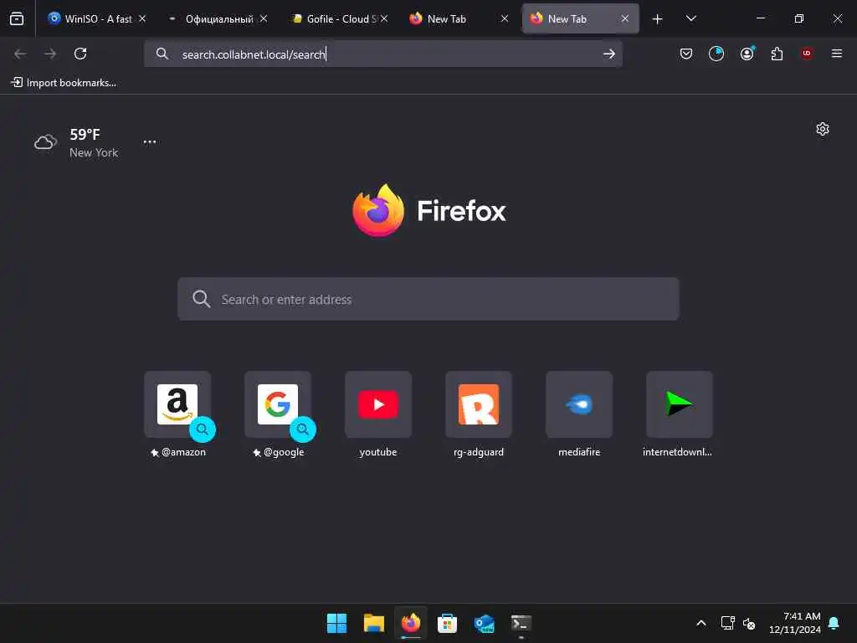Open network status in system tray
The image size is (857, 643).
[x=727, y=623]
